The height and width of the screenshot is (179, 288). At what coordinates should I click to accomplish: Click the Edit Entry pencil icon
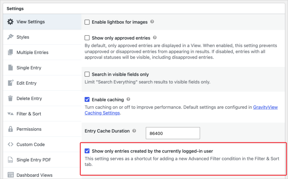point(10,83)
